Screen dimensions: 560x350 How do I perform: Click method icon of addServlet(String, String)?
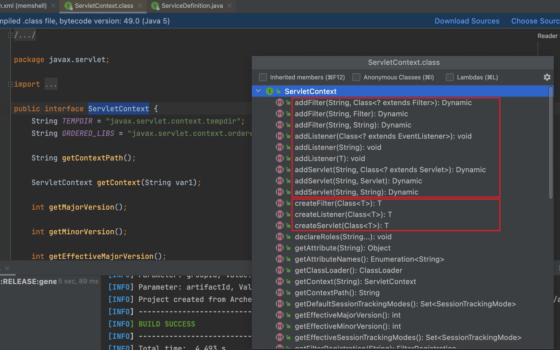click(x=280, y=192)
